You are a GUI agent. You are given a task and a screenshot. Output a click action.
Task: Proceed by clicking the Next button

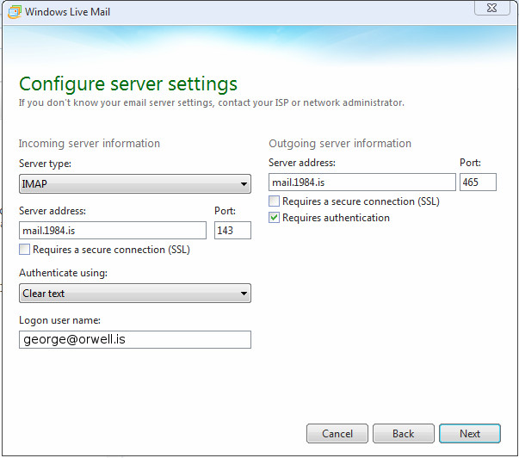pyautogui.click(x=469, y=433)
